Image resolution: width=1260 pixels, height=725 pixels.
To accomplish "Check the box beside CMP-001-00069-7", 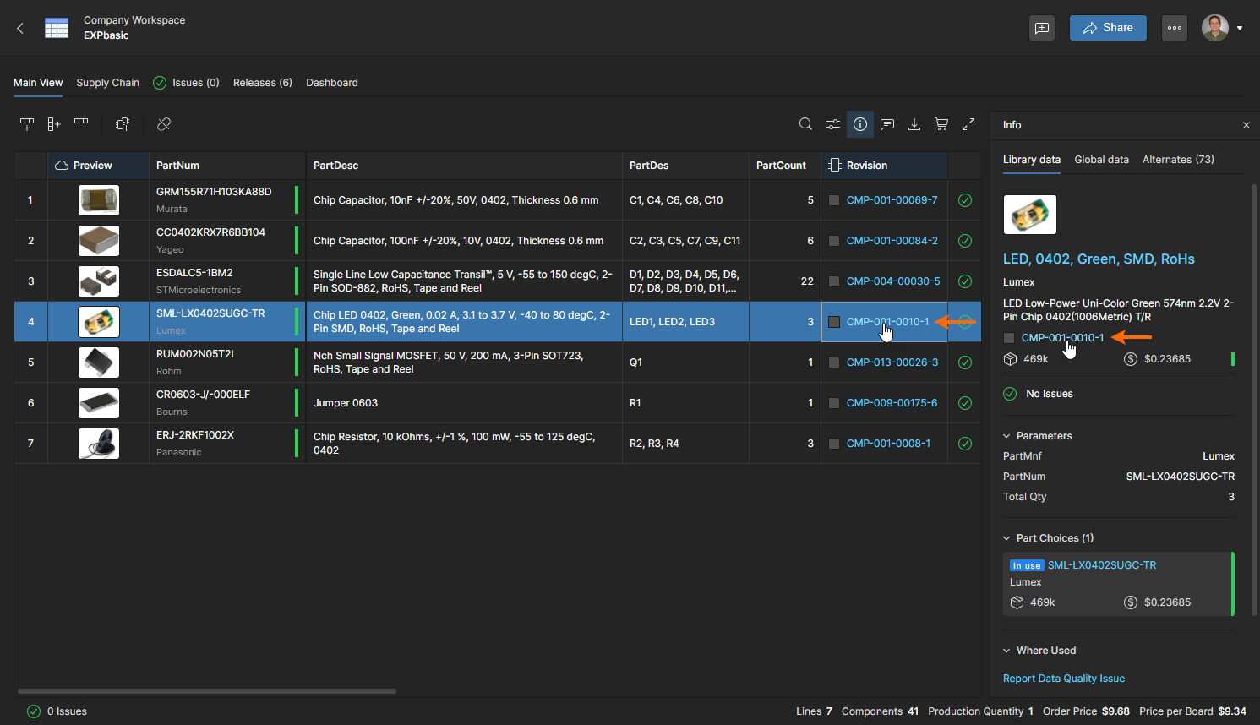I will 834,200.
